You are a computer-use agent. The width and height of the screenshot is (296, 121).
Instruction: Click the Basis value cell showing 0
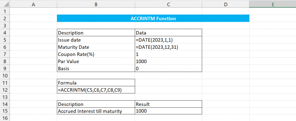pos(168,69)
